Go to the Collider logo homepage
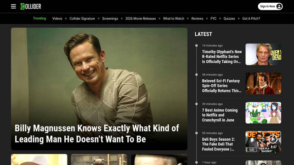Image resolution: width=294 pixels, height=165 pixels. [x=31, y=6]
